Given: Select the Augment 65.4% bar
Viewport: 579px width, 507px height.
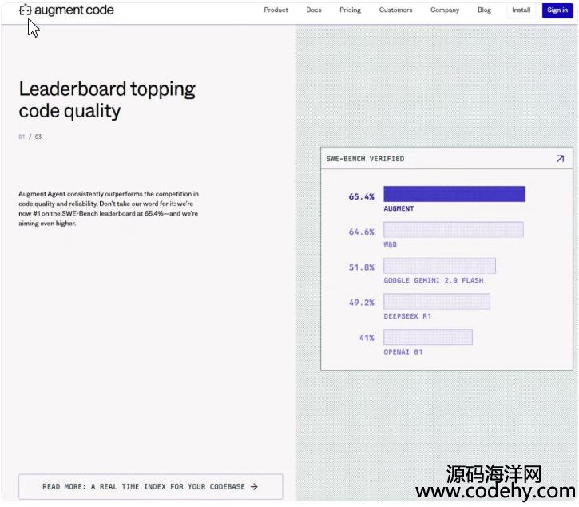Looking at the screenshot, I should pyautogui.click(x=454, y=194).
